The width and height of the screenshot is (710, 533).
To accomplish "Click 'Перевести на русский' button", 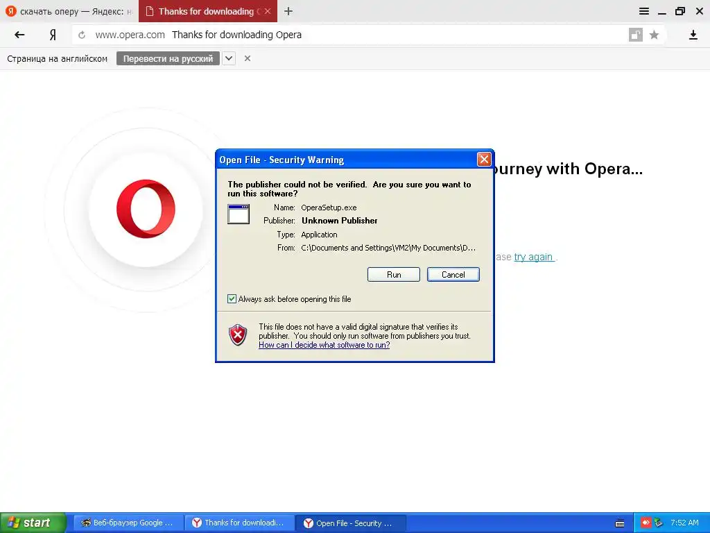I will coord(168,58).
